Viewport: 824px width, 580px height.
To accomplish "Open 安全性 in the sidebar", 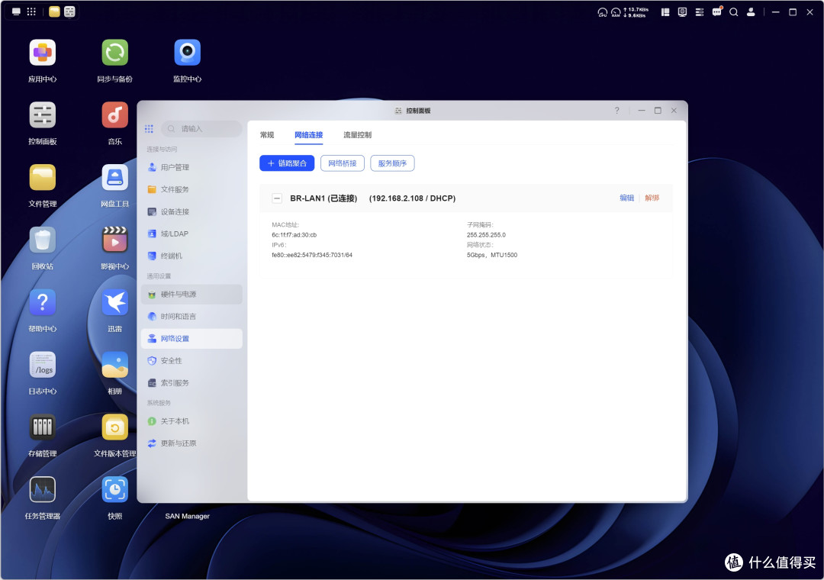I will click(x=192, y=361).
